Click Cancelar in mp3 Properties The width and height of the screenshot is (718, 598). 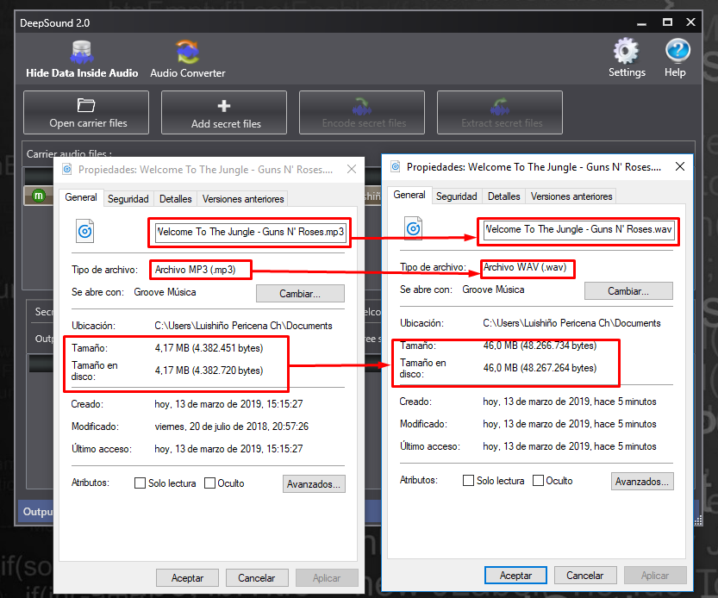coord(257,578)
